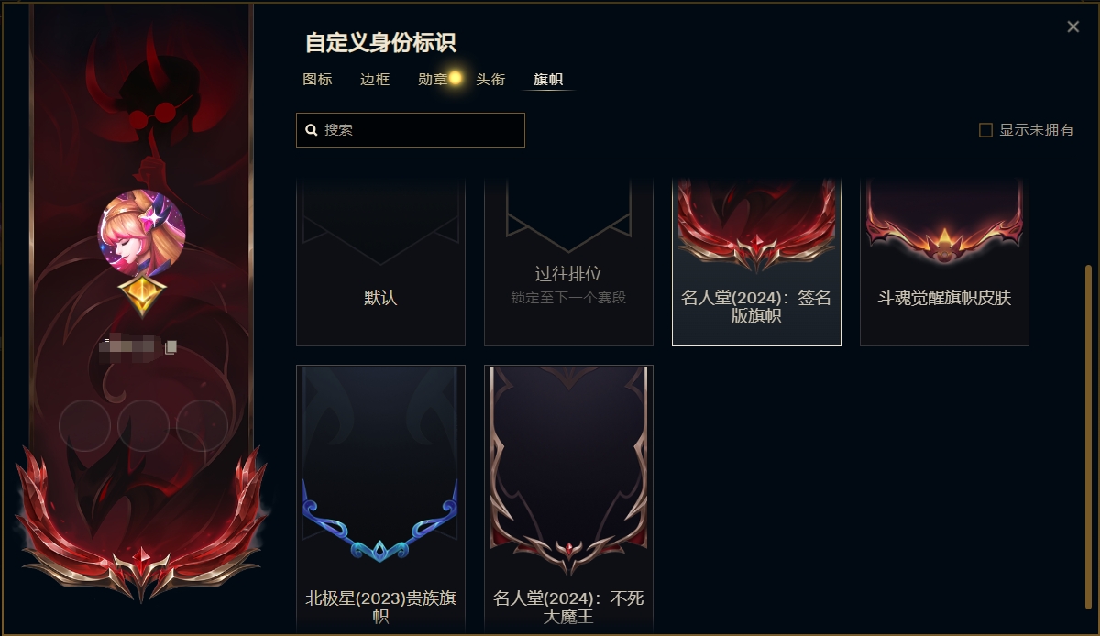
Task: Enable the 显示未拥有 checkbox
Action: (x=986, y=130)
